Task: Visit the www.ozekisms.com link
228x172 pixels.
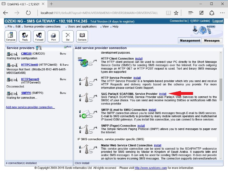Action: (151, 168)
